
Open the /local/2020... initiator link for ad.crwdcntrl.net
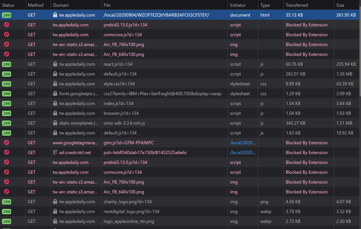(x=243, y=153)
